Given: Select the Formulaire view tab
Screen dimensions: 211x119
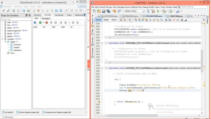Looking at the screenshot, I should 45,19.
